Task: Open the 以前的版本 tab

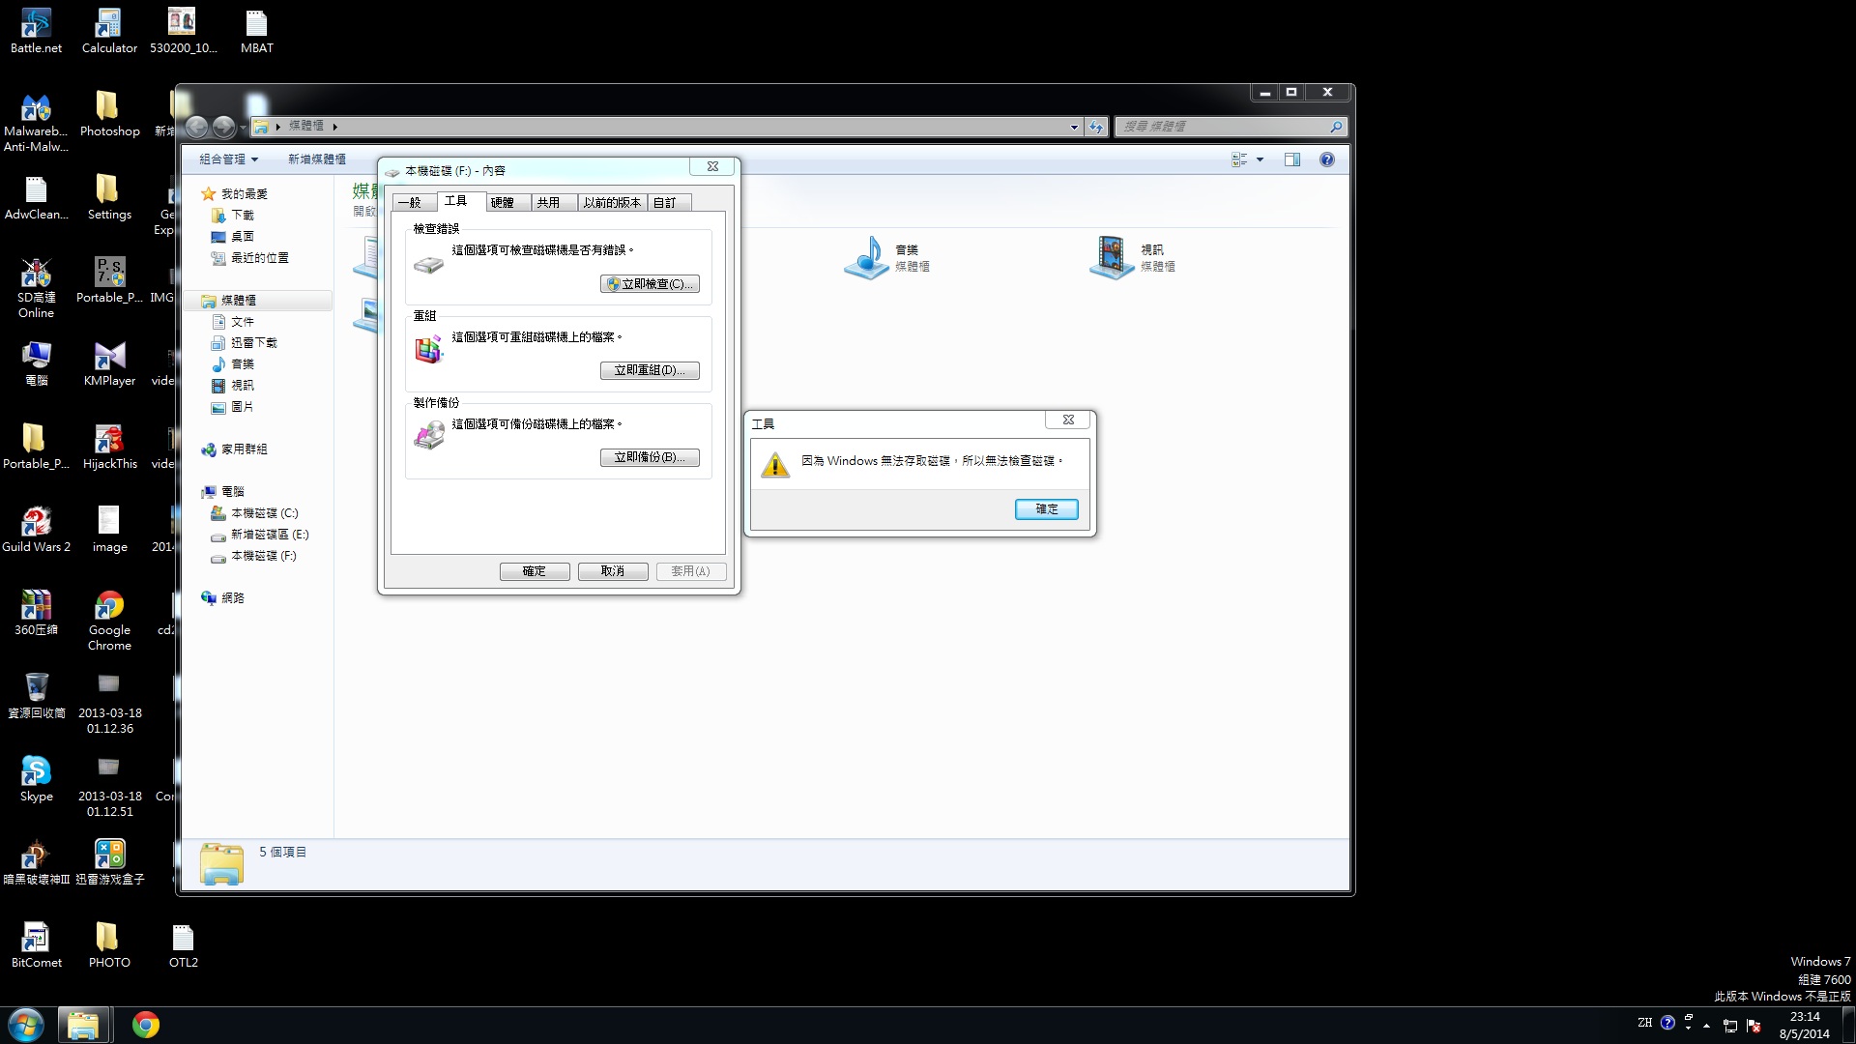Action: click(x=611, y=203)
